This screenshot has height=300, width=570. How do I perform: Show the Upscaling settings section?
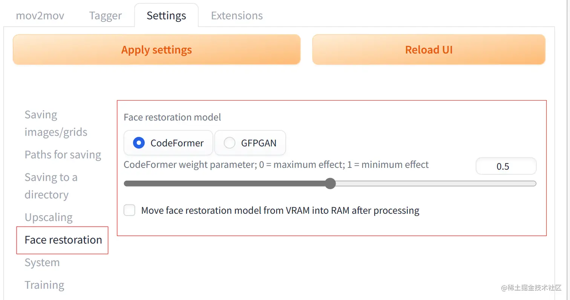coord(49,218)
